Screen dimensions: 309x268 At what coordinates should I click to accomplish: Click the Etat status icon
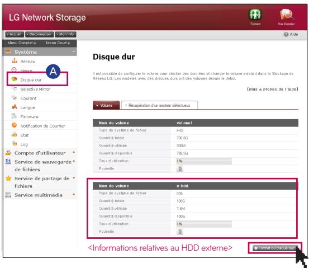pyautogui.click(x=14, y=134)
